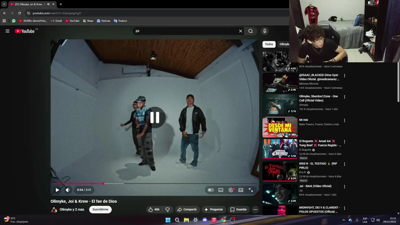Select the Ollmyke filter chip
Screen dimensions: 400x225
(x=284, y=44)
